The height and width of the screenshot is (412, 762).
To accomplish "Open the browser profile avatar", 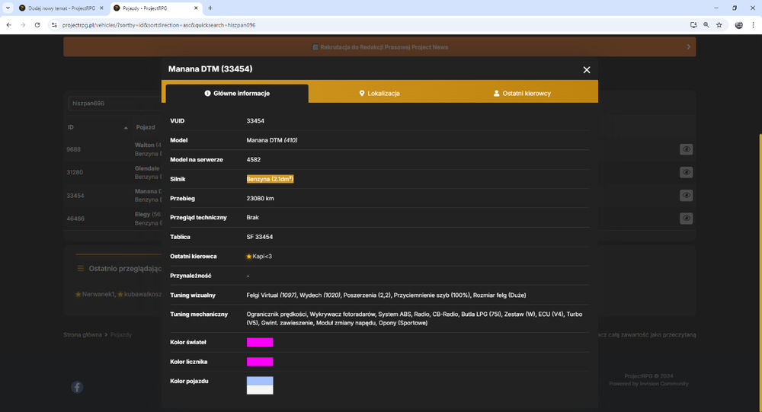I will [738, 25].
